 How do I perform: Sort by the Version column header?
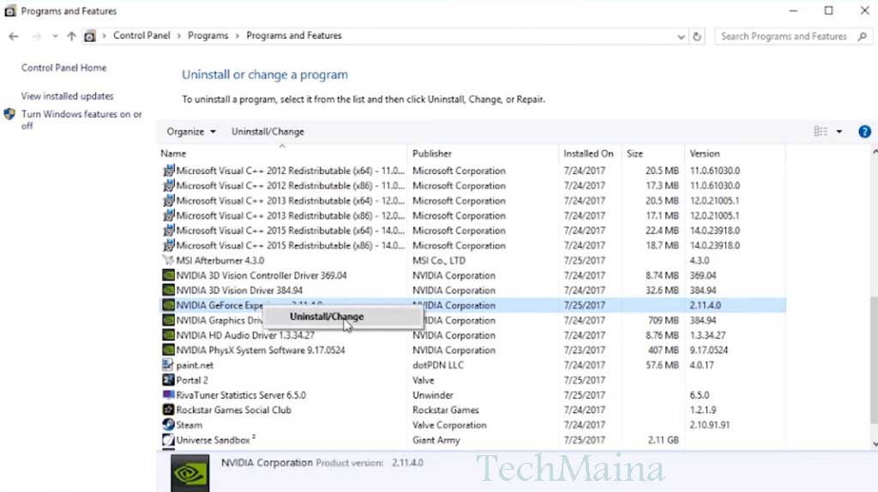click(734, 153)
